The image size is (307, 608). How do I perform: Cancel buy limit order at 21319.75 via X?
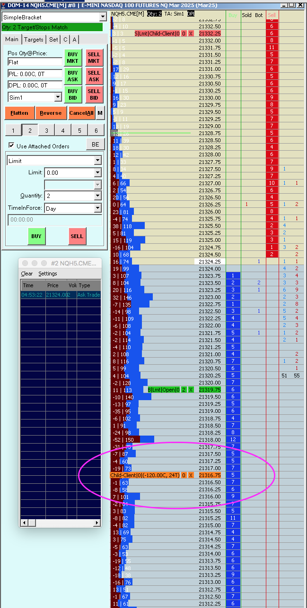click(191, 390)
